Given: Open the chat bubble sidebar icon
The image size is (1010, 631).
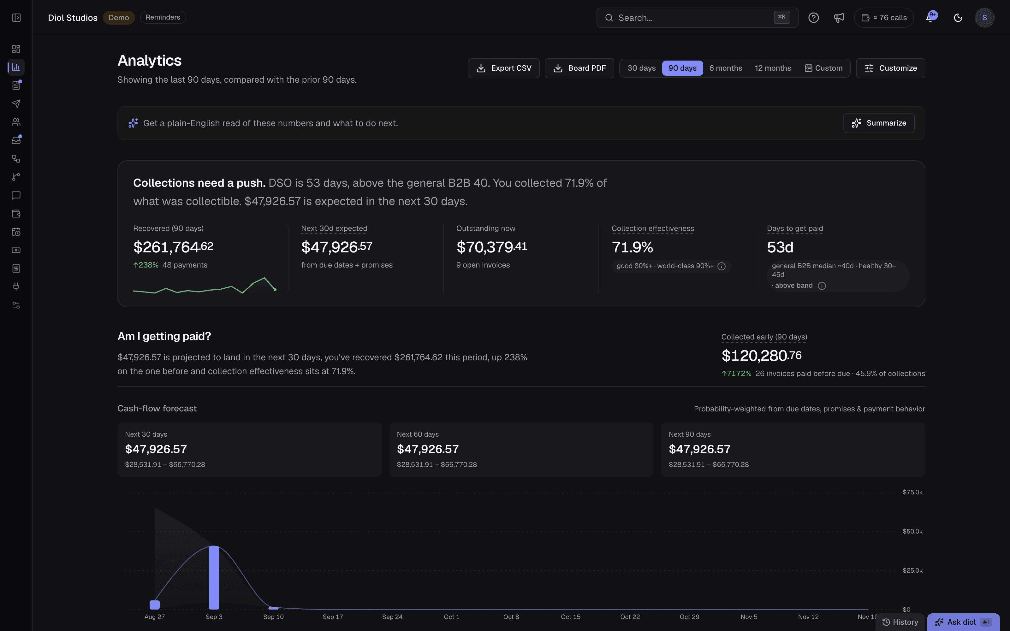Looking at the screenshot, I should (x=16, y=195).
